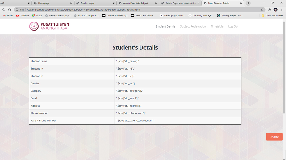Open the Timetable navigation link
Screen dimensions: 286x160
point(217,26)
